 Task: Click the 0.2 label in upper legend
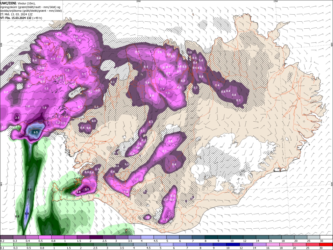[2, 241]
